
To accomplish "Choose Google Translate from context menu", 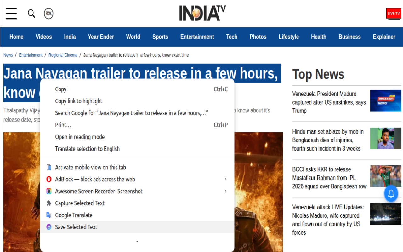I will pyautogui.click(x=74, y=215).
